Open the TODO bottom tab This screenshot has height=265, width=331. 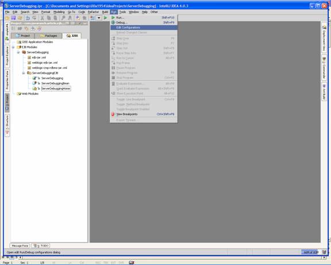[41, 245]
